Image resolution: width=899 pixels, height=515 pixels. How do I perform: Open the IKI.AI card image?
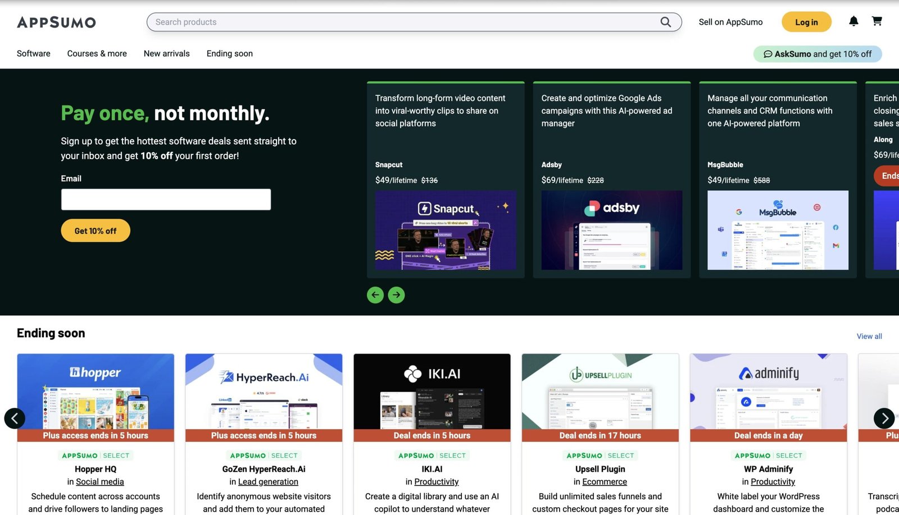[x=432, y=392]
